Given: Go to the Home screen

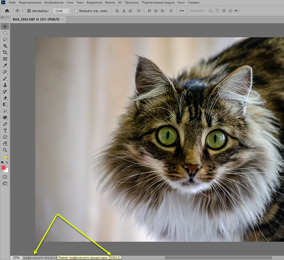Looking at the screenshot, I should coord(7,11).
